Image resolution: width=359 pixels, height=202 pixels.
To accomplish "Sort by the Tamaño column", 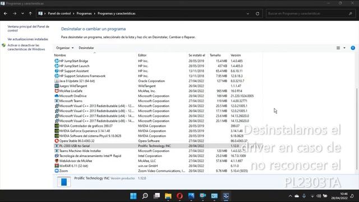I will click(215, 55).
